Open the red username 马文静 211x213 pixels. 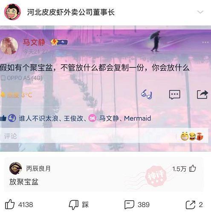point(34,42)
